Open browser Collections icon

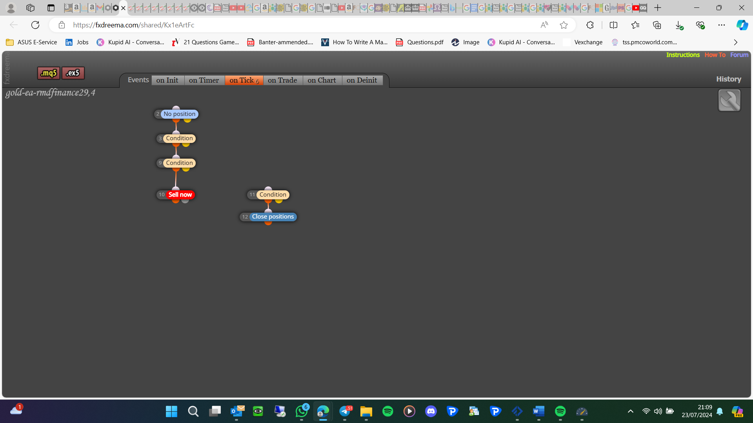[x=657, y=25]
